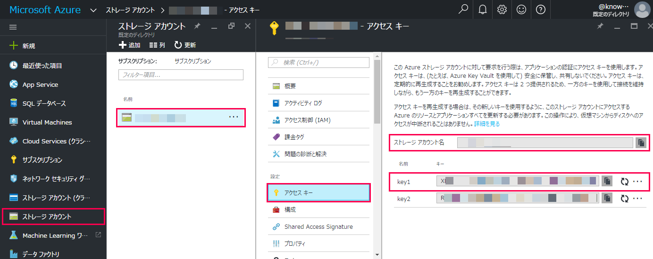The image size is (653, 259).
Task: Regenerate key1 with refresh icon
Action: [625, 181]
